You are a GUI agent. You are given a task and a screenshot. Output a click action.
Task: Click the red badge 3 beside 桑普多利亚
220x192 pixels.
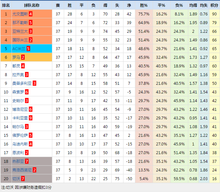click(34, 83)
